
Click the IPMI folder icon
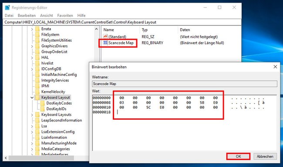(37, 86)
